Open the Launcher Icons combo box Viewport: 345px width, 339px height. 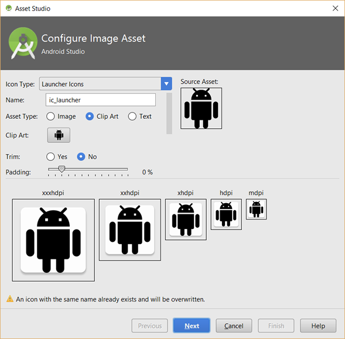coord(105,84)
